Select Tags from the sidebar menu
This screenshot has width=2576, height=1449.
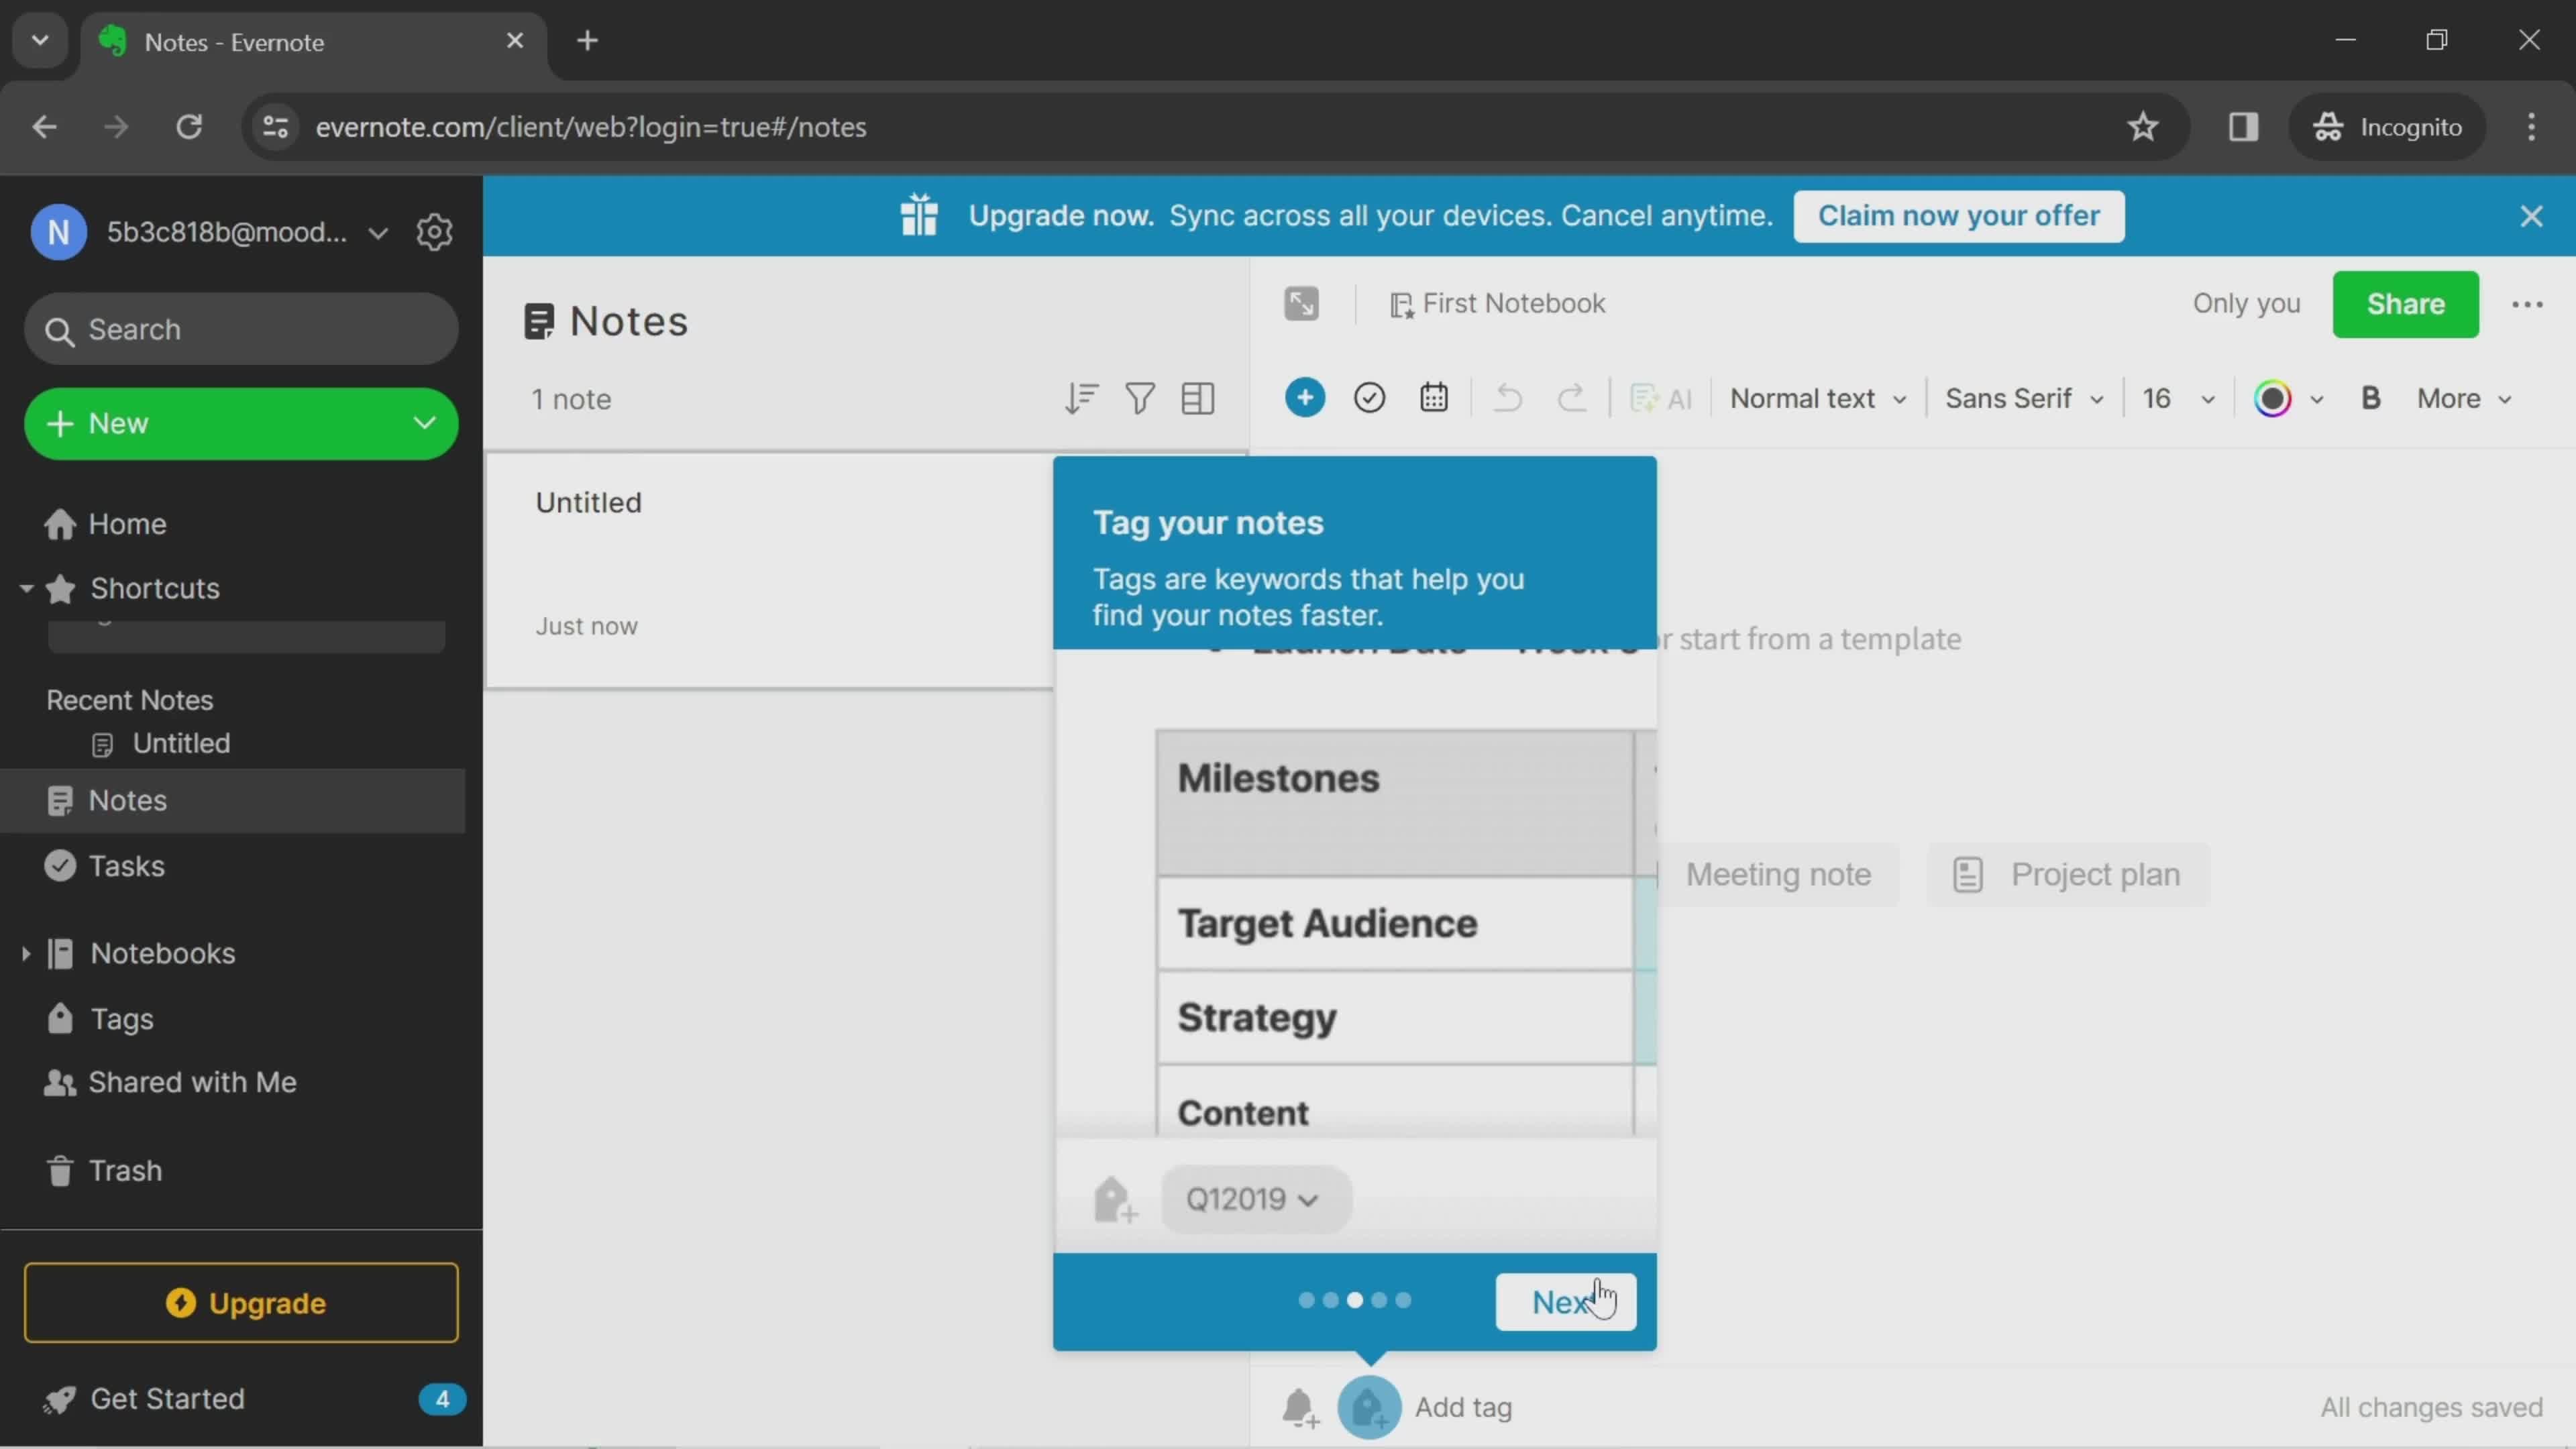[x=120, y=1017]
